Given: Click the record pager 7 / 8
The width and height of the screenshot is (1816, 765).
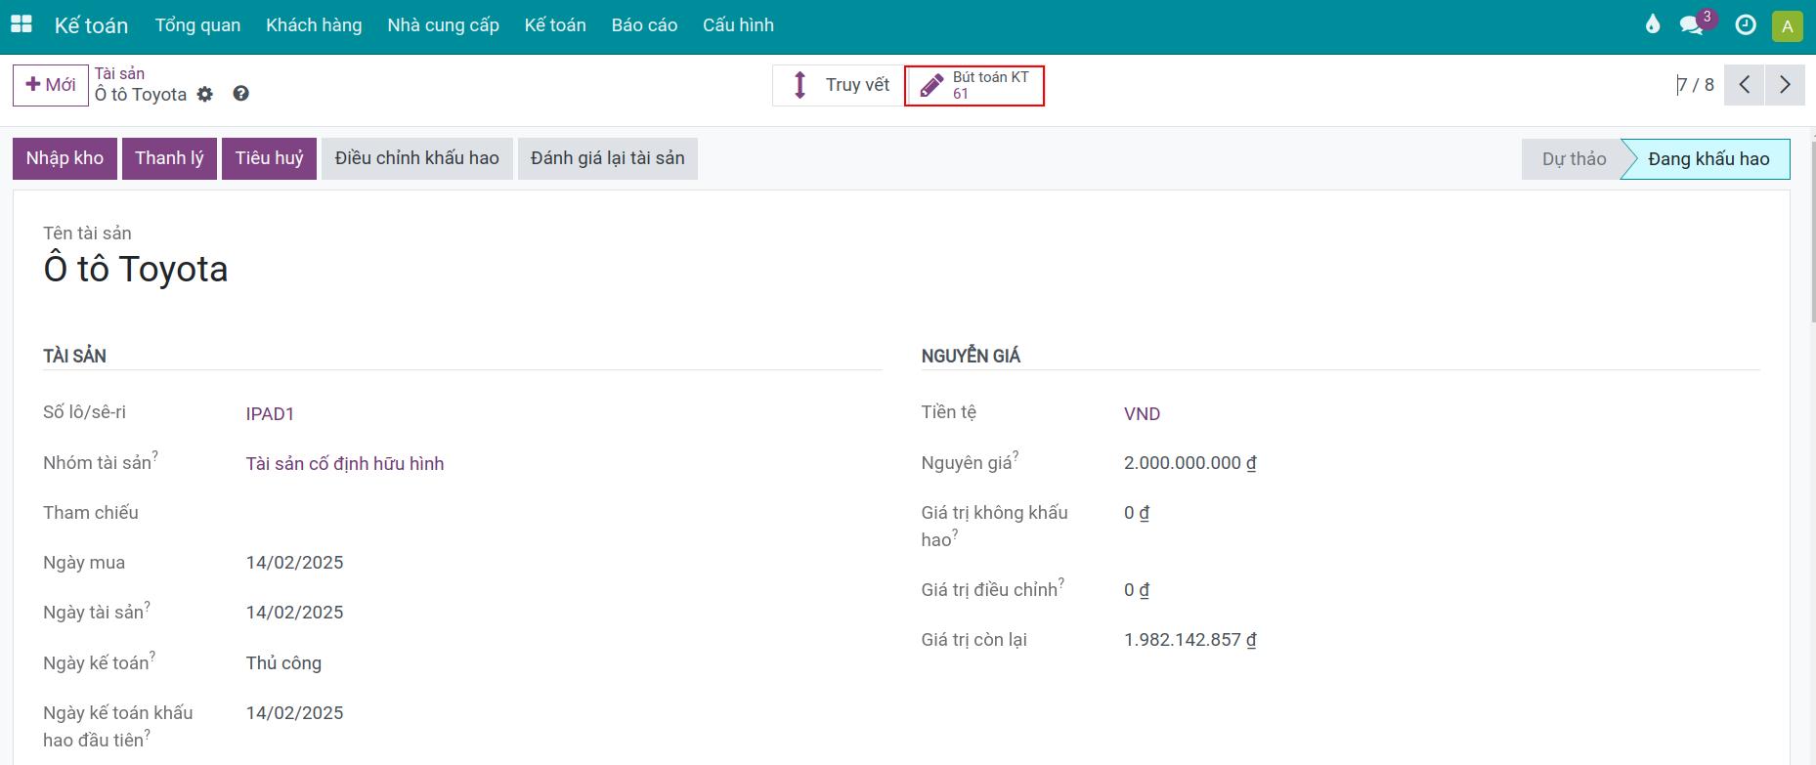Looking at the screenshot, I should (x=1696, y=85).
